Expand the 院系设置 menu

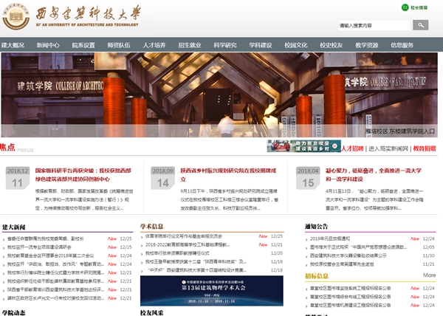point(83,45)
